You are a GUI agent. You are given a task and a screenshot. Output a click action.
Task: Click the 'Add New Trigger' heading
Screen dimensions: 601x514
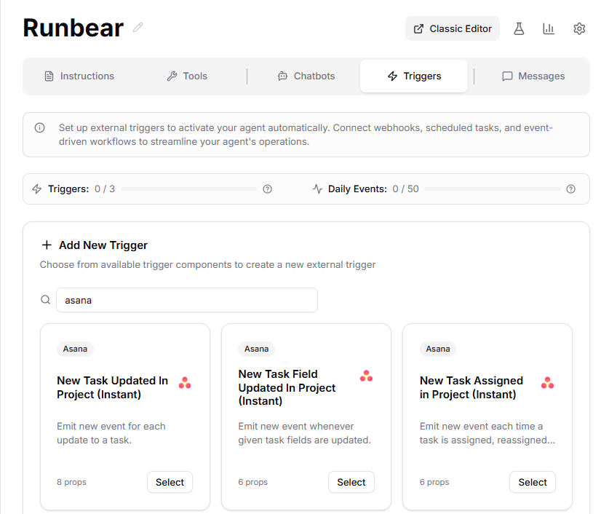pyautogui.click(x=103, y=245)
